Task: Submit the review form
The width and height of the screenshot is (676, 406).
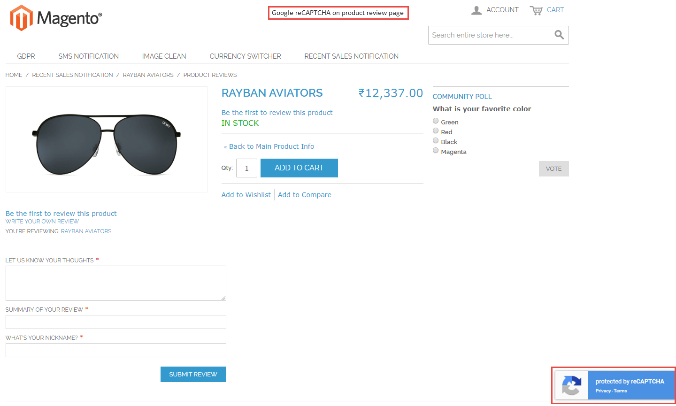Action: tap(193, 375)
